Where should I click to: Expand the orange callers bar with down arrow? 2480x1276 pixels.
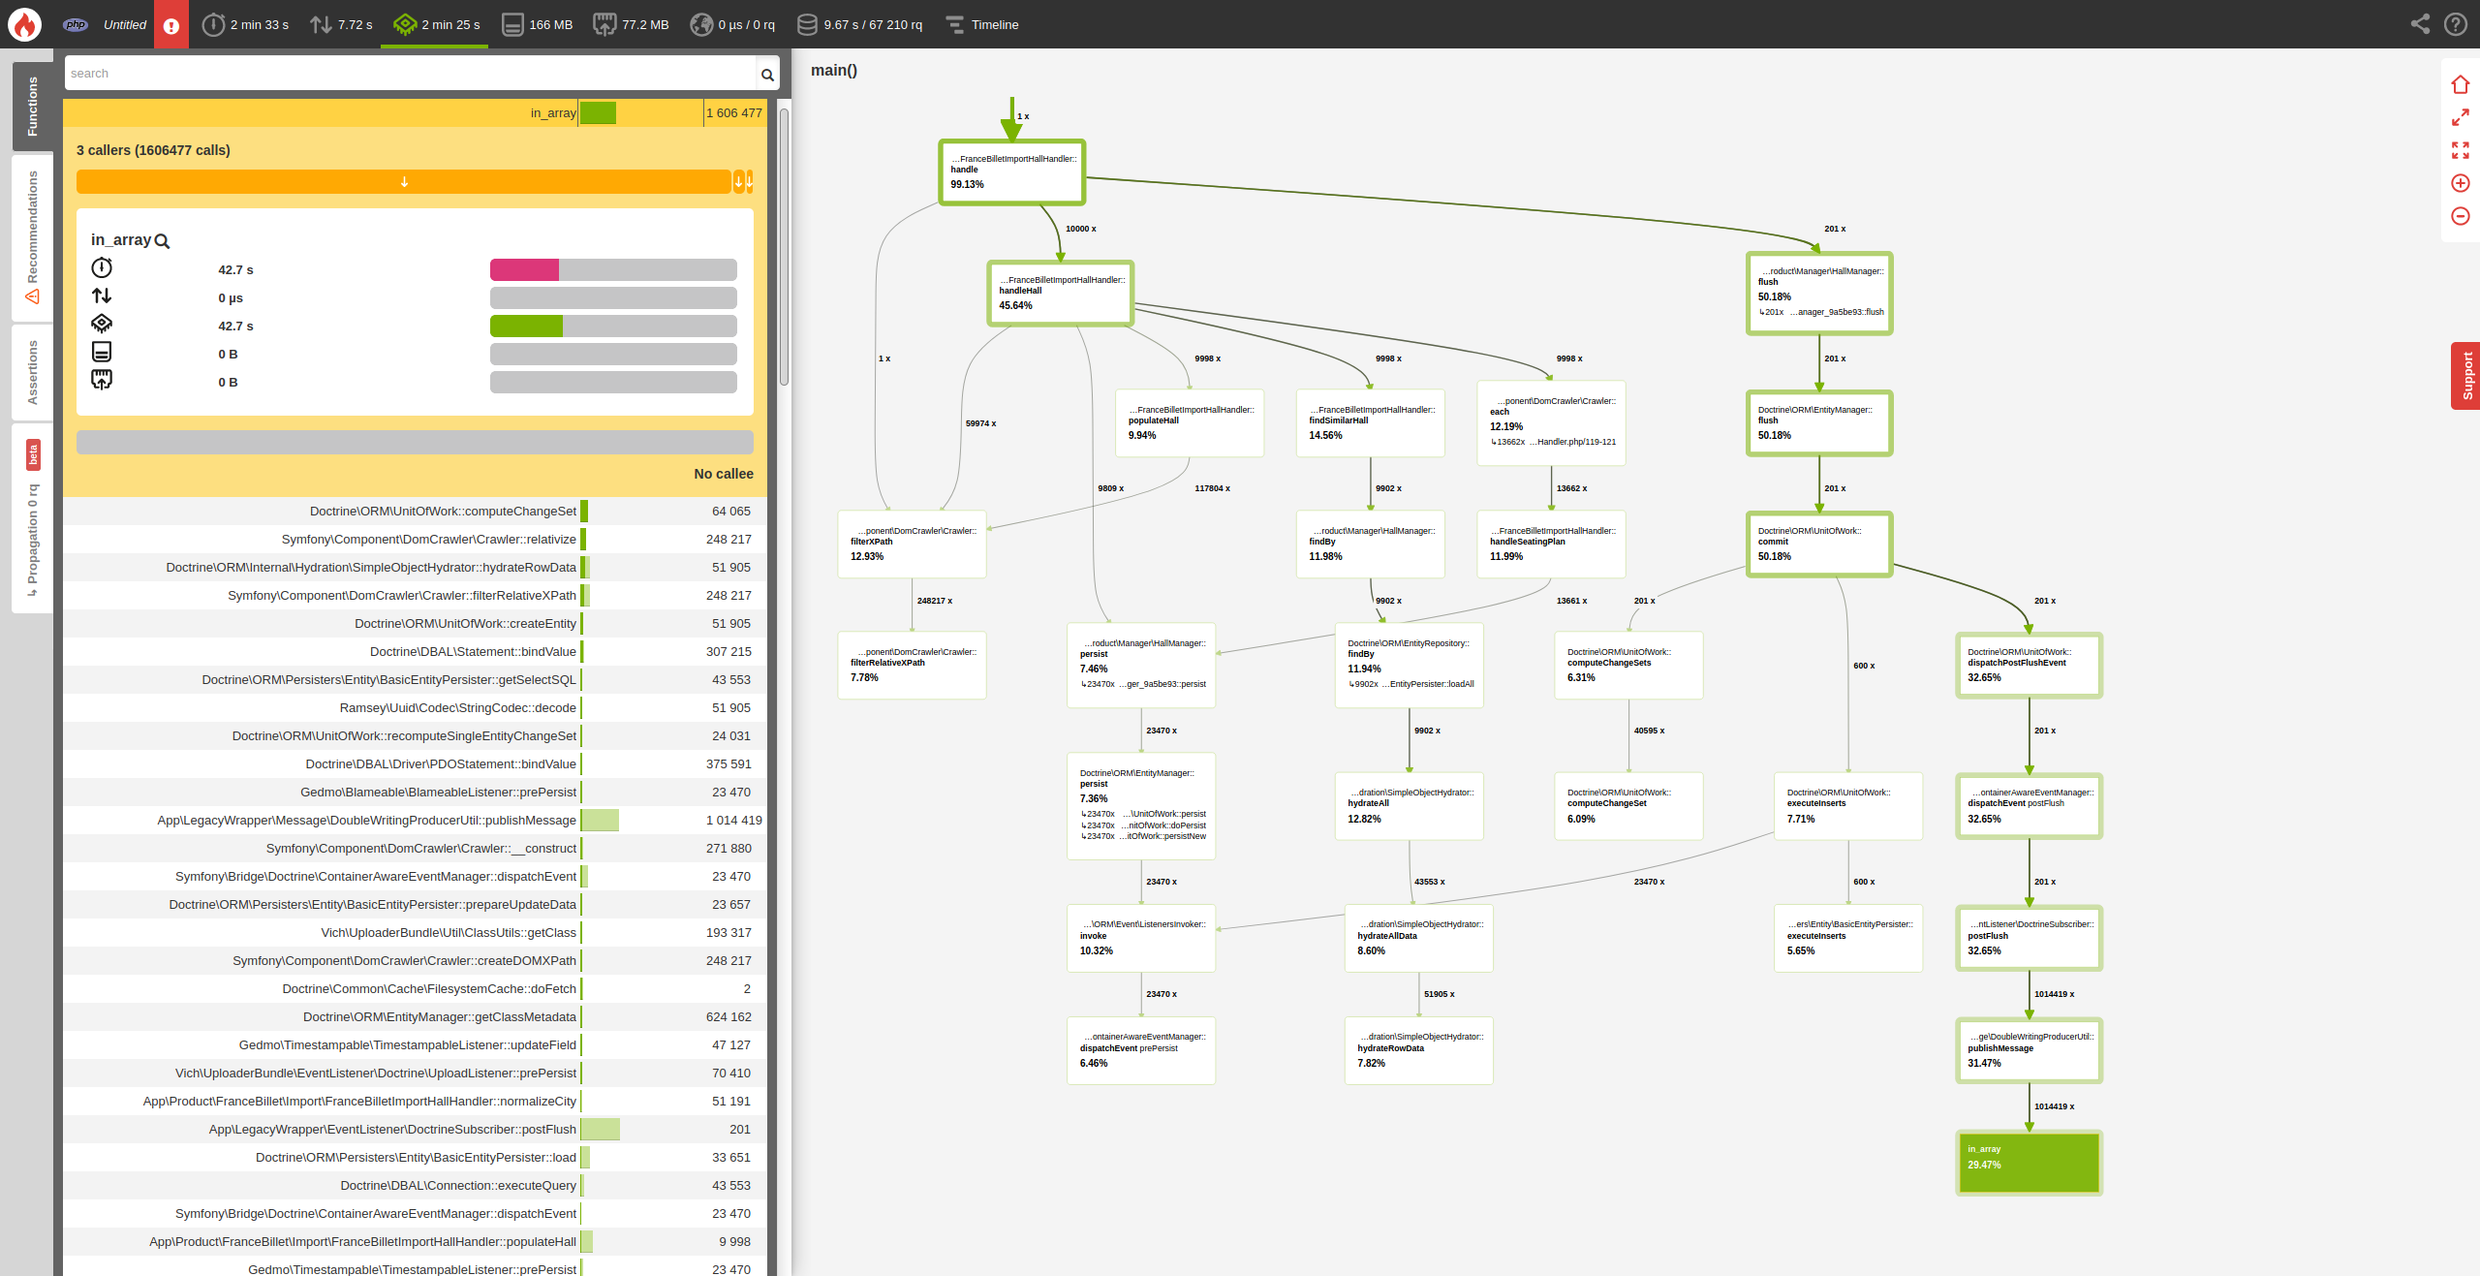404,182
